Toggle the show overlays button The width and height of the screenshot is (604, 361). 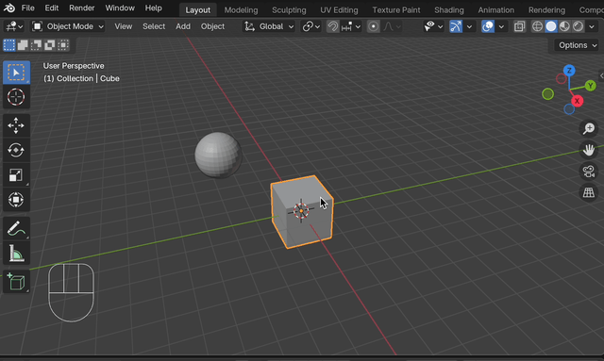(x=488, y=26)
